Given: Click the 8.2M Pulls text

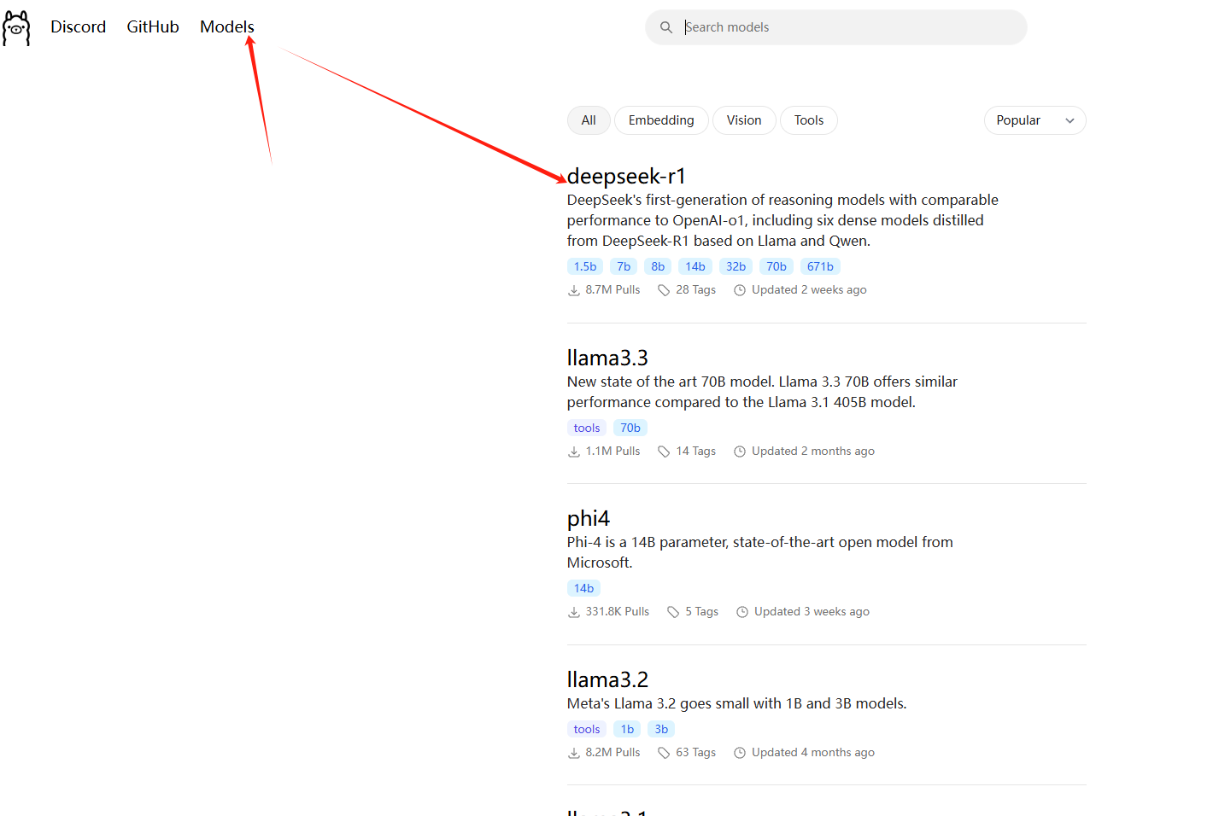Looking at the screenshot, I should pos(612,753).
